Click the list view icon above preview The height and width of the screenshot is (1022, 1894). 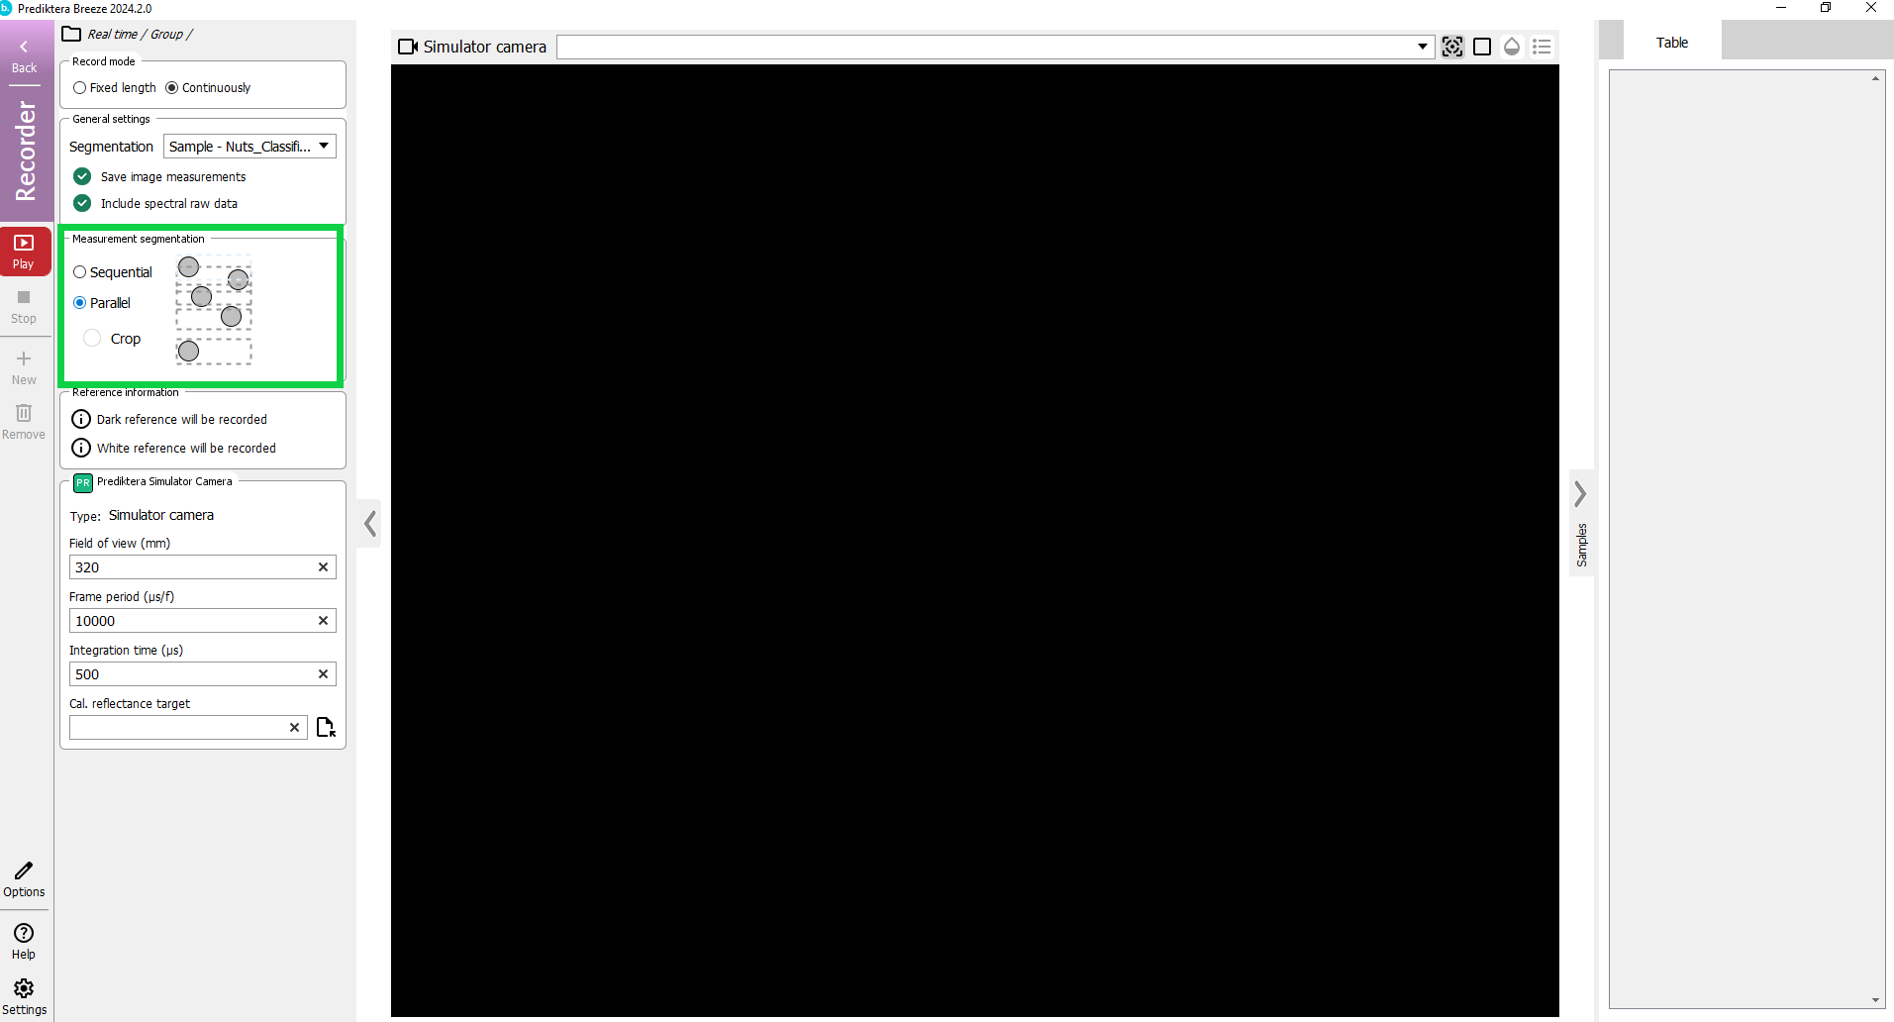pyautogui.click(x=1542, y=47)
